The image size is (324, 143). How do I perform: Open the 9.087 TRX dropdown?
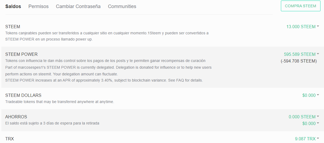pyautogui.click(x=307, y=139)
